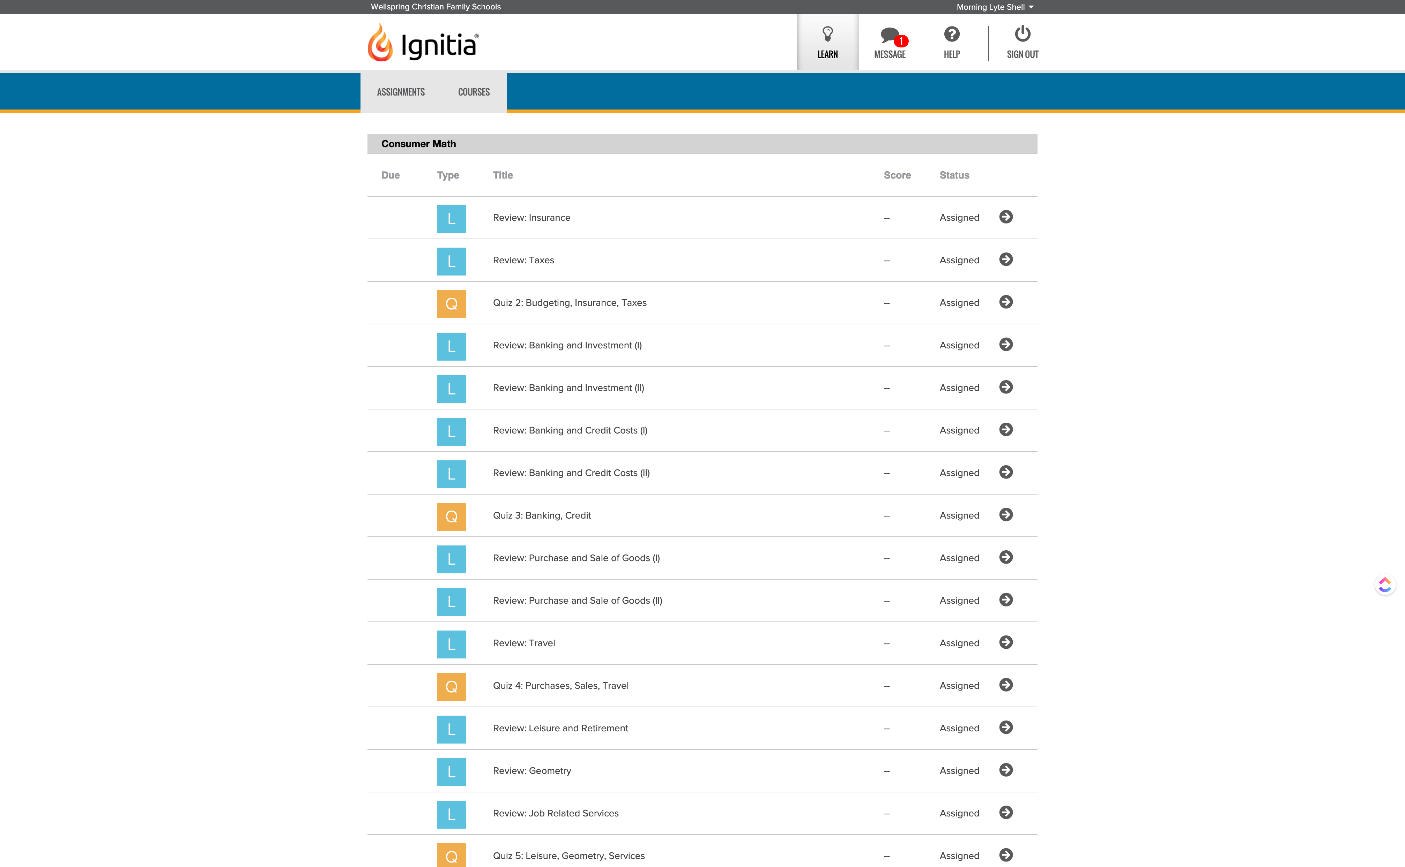This screenshot has height=867, width=1405.
Task: Open Messages with unread badge
Action: pos(890,42)
